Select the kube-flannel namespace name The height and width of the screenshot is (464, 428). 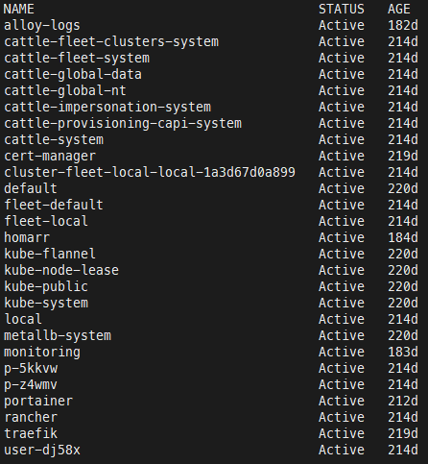point(50,254)
